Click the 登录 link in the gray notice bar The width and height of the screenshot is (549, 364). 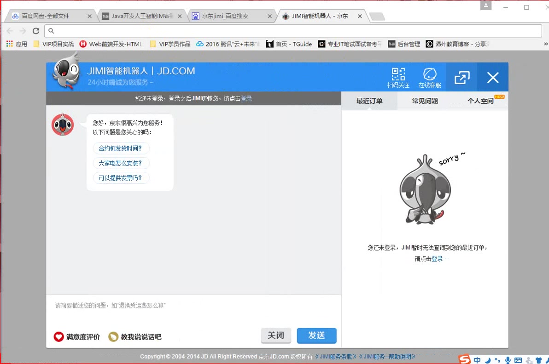(246, 98)
